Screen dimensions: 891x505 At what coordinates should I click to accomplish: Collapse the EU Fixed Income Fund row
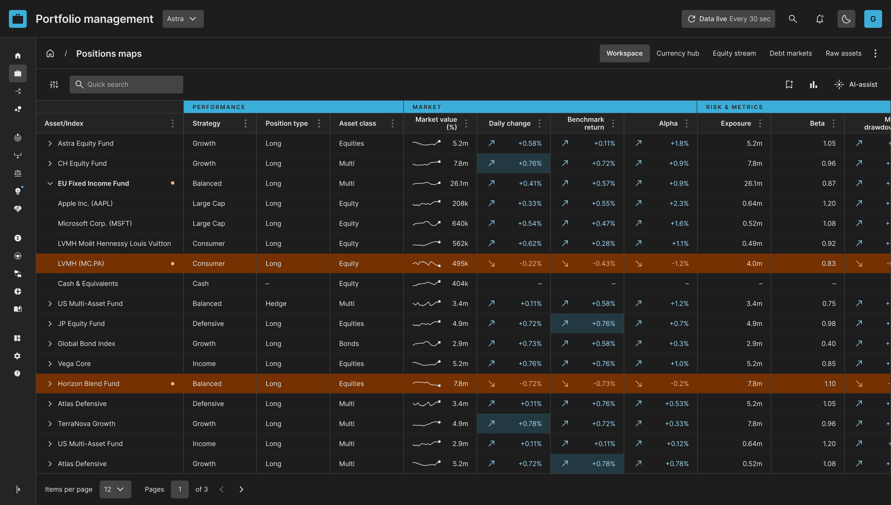(x=50, y=183)
